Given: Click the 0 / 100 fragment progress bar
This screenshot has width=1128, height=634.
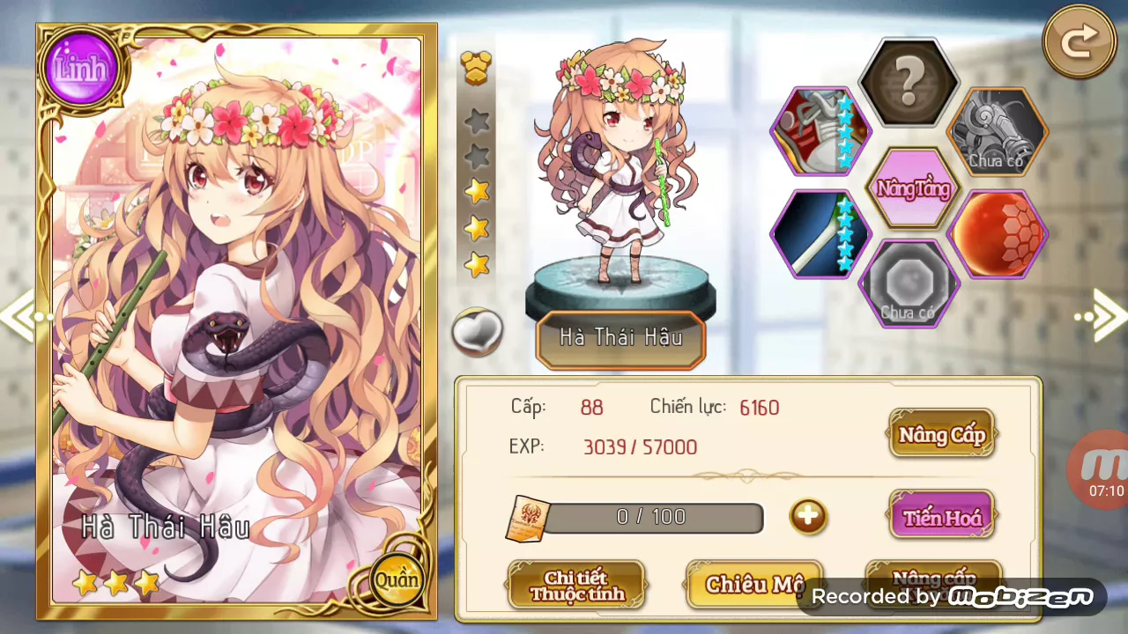Looking at the screenshot, I should coord(652,517).
